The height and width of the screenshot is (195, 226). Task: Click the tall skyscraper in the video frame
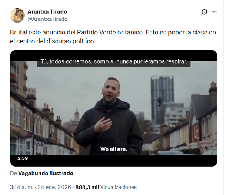(162, 99)
